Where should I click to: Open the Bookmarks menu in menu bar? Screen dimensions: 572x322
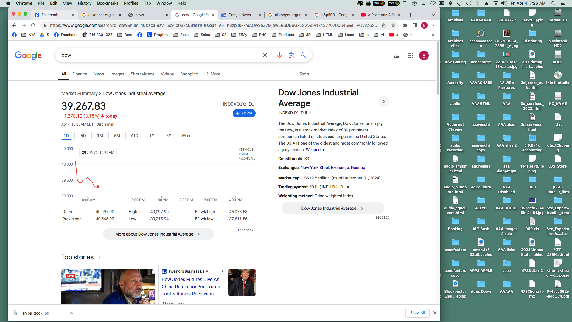(x=108, y=3)
